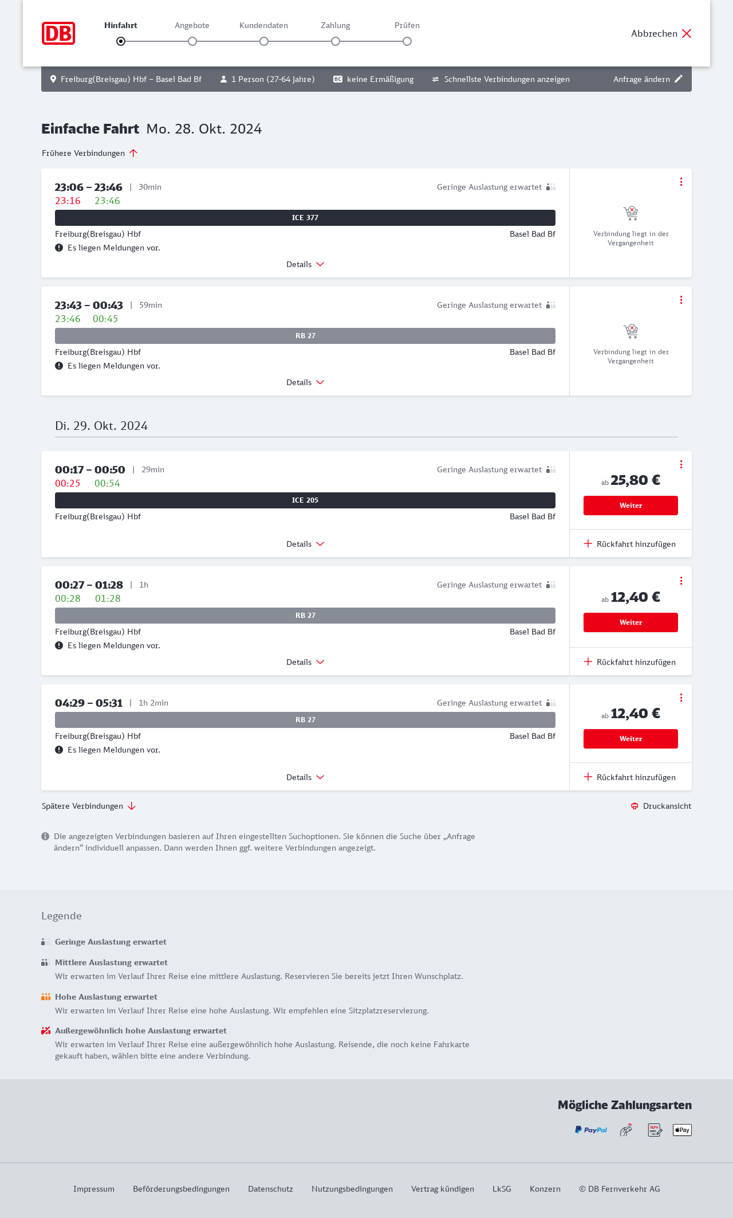Click the Apple Pay icon
This screenshot has height=1218, width=733.
(682, 1130)
